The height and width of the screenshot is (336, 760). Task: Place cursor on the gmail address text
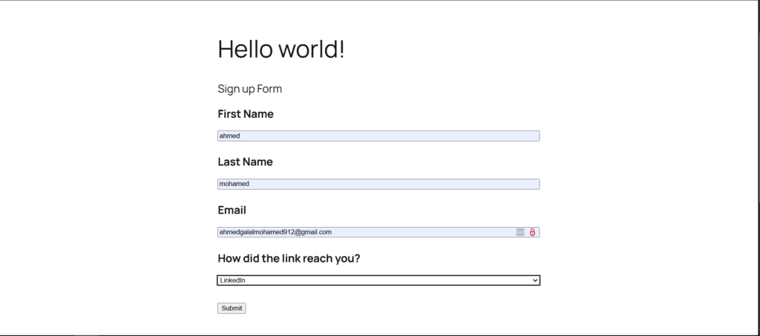275,232
